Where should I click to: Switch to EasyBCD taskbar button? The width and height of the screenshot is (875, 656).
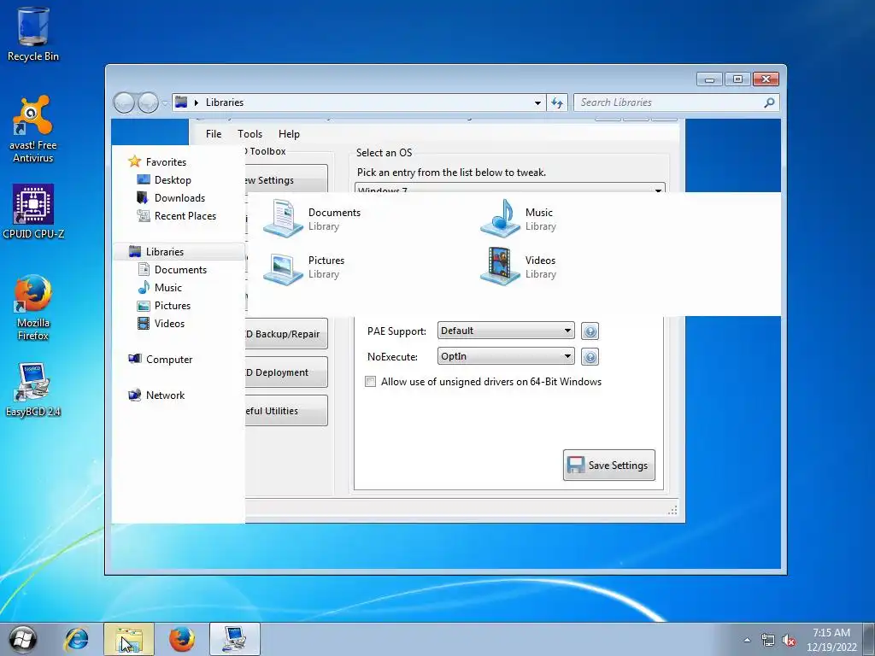(x=235, y=639)
